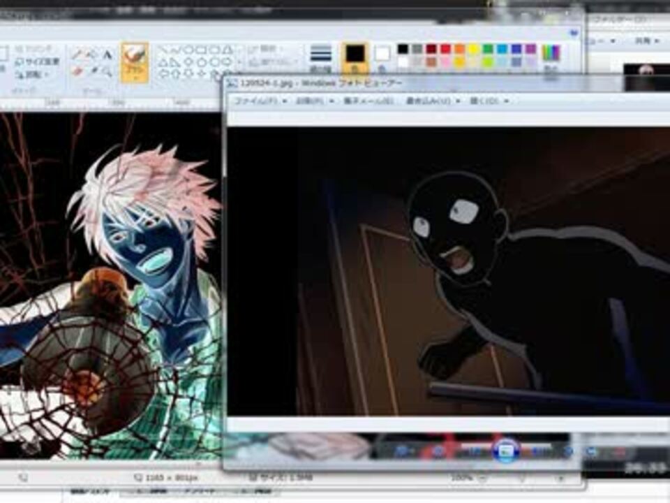Select the oval shape in shapes gallery
The height and width of the screenshot is (503, 670).
pos(189,50)
